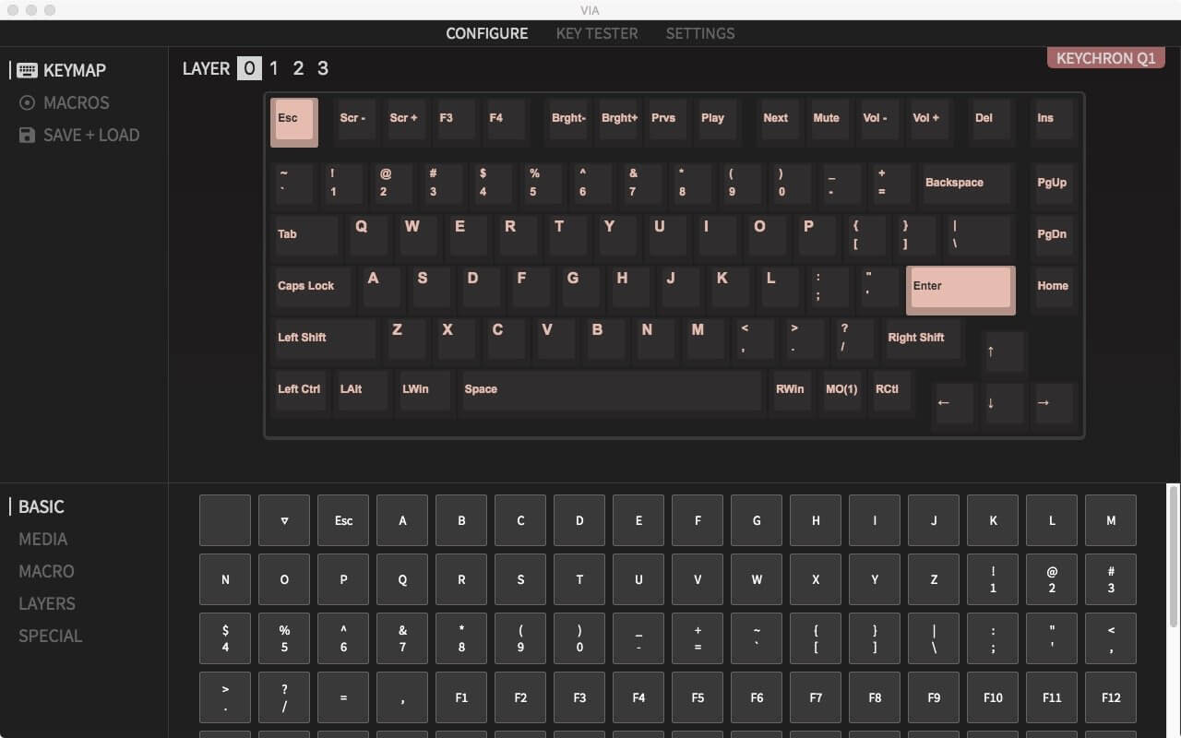
Task: Click the Macros bullseye icon in sidebar
Action: (x=28, y=102)
